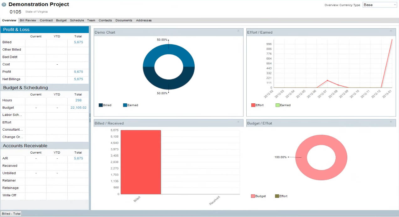This screenshot has width=399, height=217.
Task: Close the Budget / Effort chart panel
Action: pyautogui.click(x=391, y=122)
